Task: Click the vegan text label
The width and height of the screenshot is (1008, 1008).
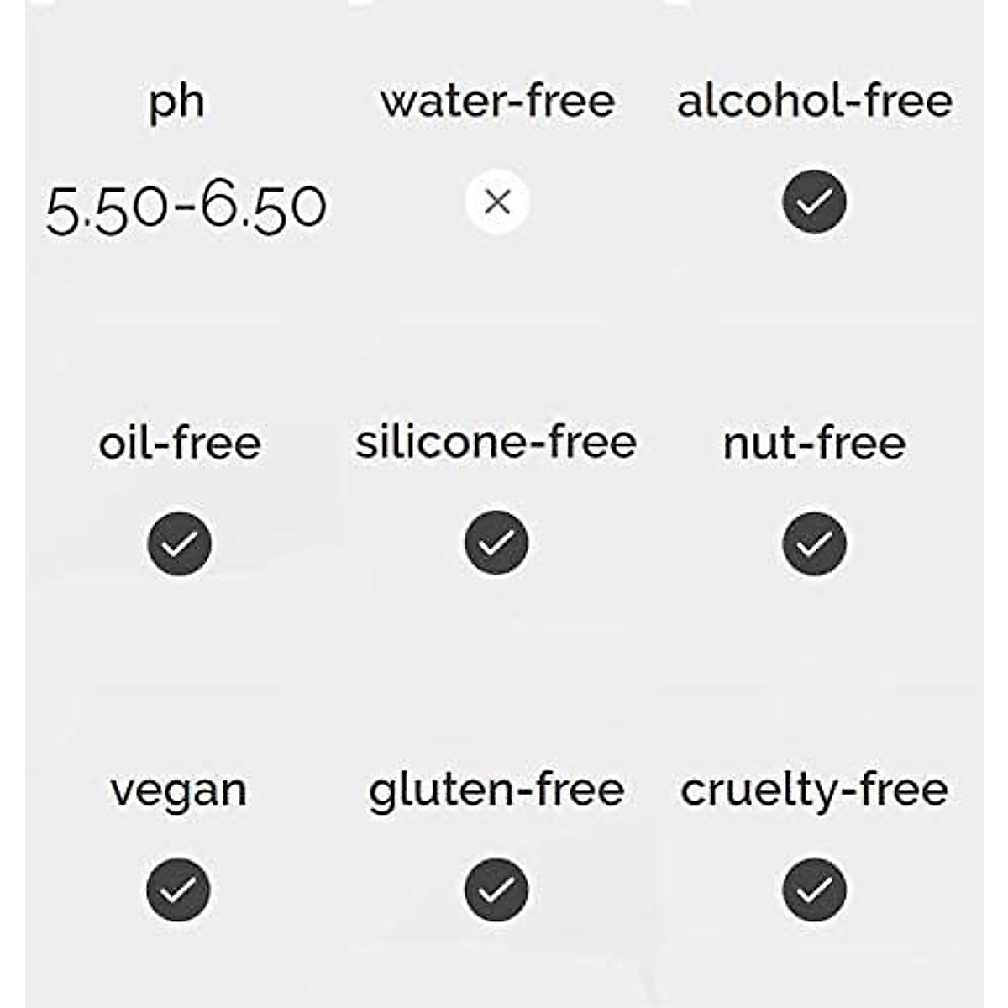Action: pyautogui.click(x=179, y=791)
